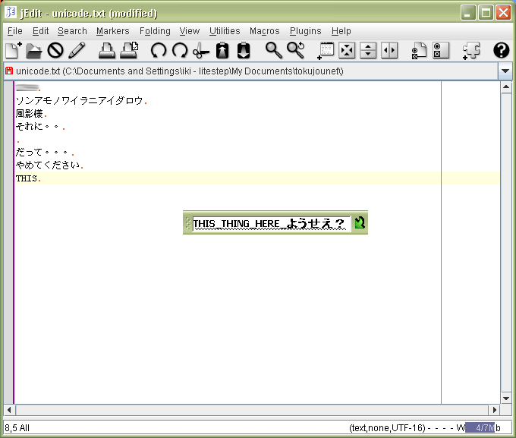Screen dimensions: 516x438
Task: Click the horizontal scrollbar right arrow
Action: [x=494, y=410]
